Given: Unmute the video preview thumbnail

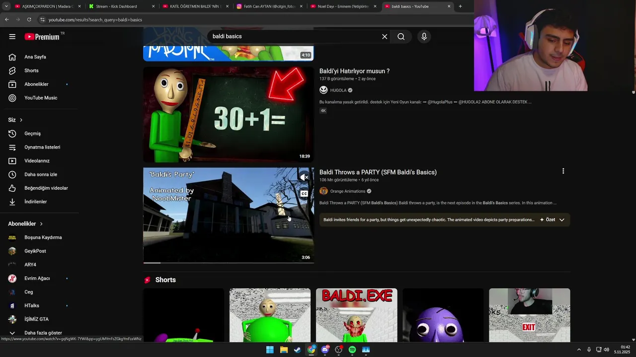Looking at the screenshot, I should [304, 177].
